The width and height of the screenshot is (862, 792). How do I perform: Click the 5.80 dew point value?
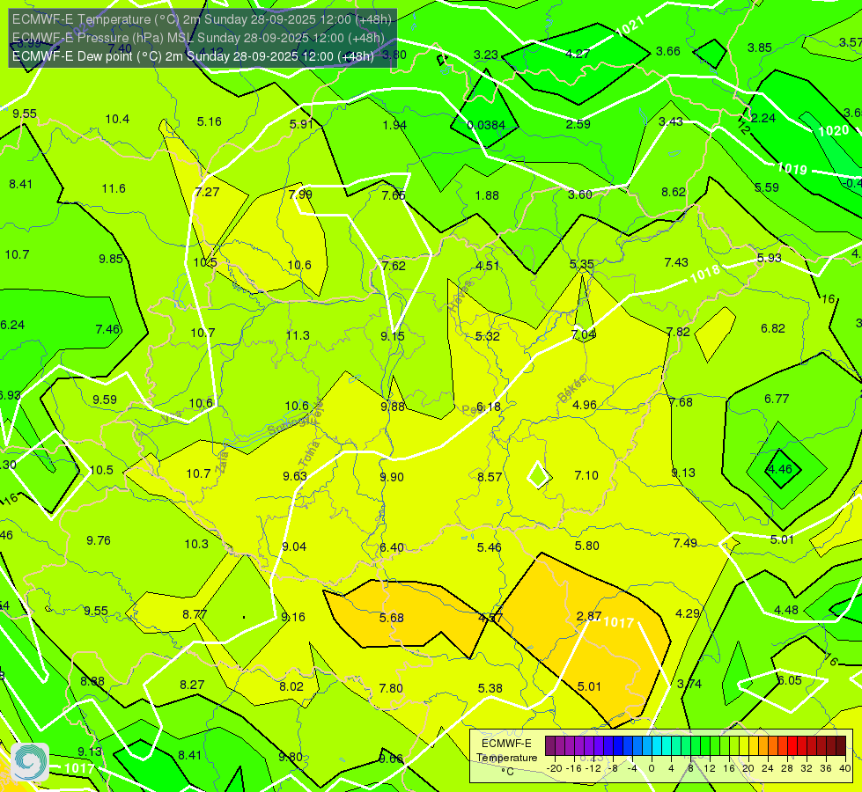[587, 546]
